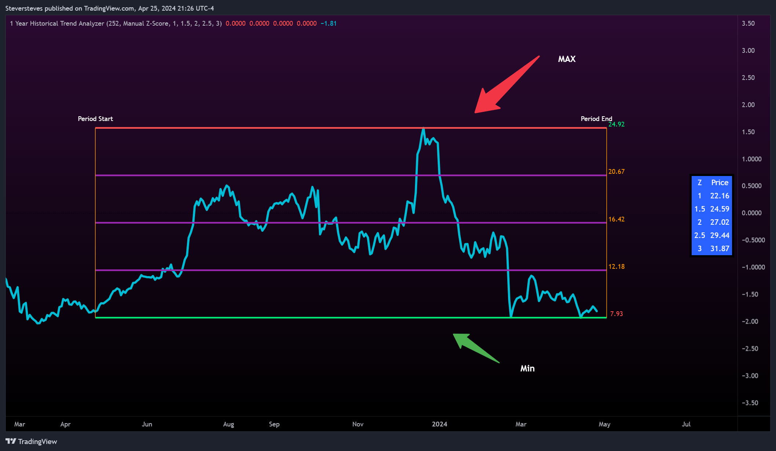Click the 27.02 price cell
776x451 pixels.
point(720,222)
